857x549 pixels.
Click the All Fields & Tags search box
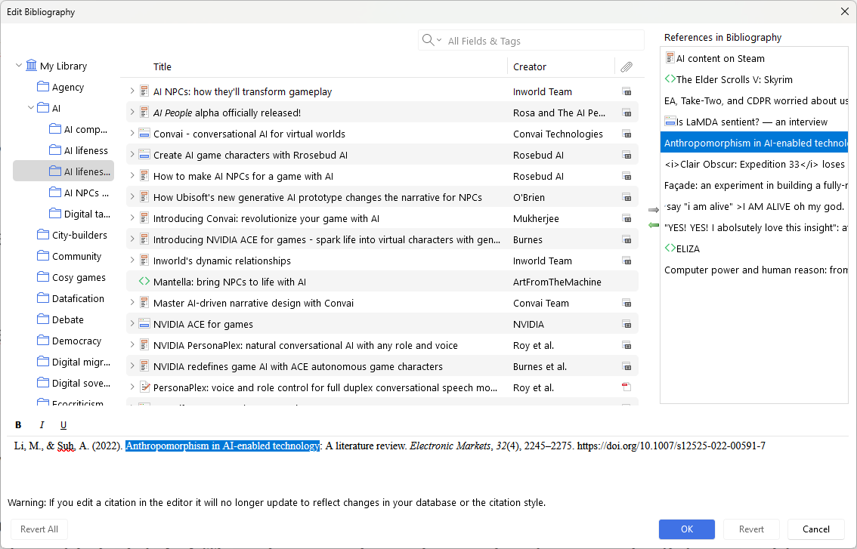point(540,41)
